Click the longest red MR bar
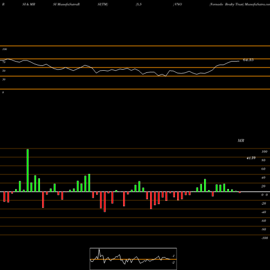The width and height of the screenshot is (270, 270). 105,202
